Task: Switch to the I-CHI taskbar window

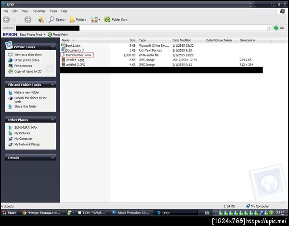Action: [92, 213]
